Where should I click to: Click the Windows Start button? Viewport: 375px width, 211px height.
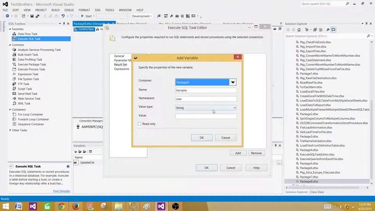5,206
